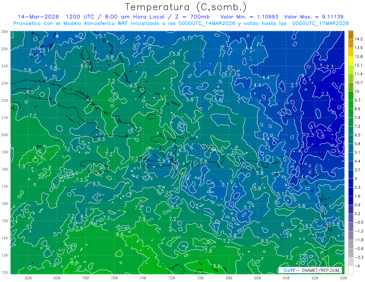Click the '14N' latitude axis label
The height and width of the screenshot is (282, 365).
click(5, 238)
